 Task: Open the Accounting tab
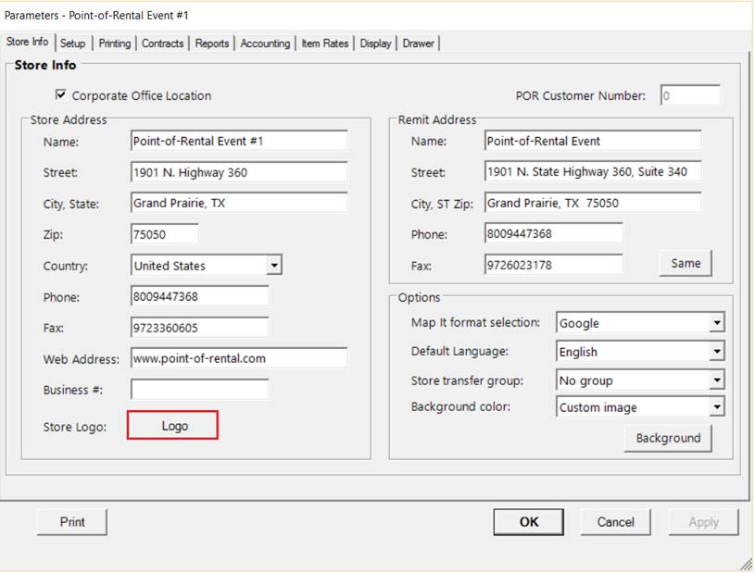265,44
